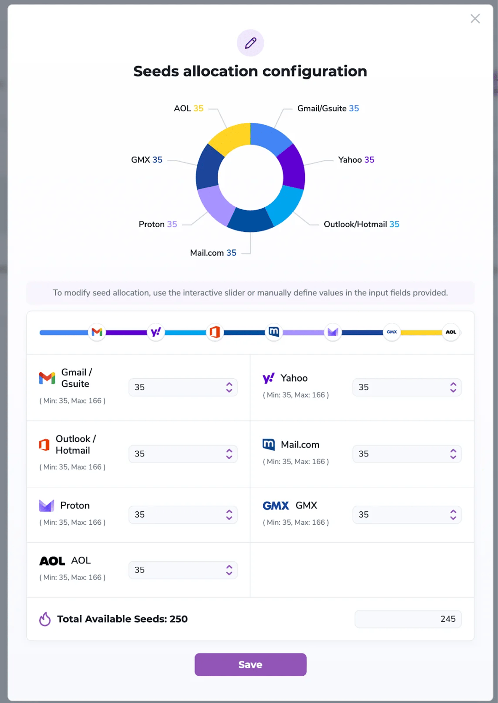Click the Outlook Office handle on slider

(214, 332)
